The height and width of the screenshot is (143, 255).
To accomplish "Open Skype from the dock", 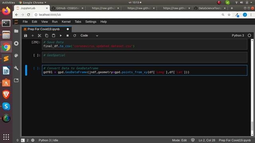I will 6,106.
